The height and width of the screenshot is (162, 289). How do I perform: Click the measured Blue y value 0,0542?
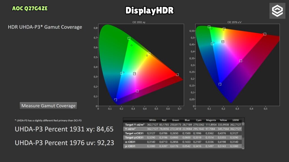186,146
